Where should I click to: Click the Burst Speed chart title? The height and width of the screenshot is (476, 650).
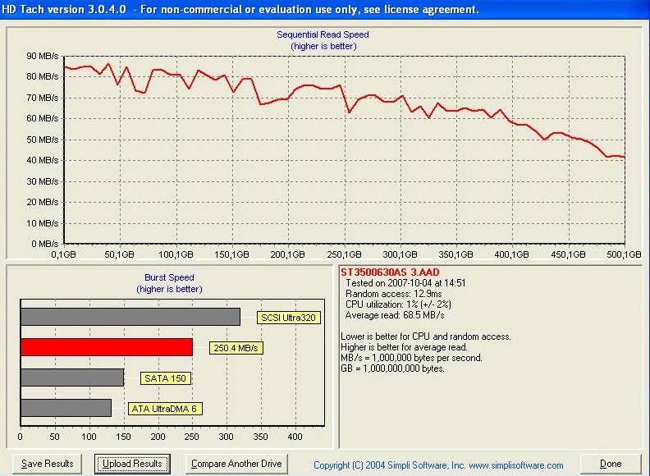(x=169, y=278)
